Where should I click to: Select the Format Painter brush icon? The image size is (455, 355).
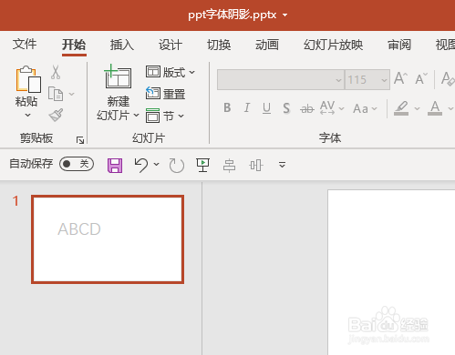(x=56, y=115)
